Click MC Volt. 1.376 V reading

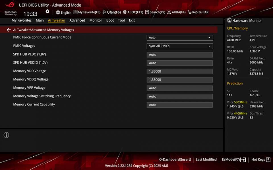[232, 71]
